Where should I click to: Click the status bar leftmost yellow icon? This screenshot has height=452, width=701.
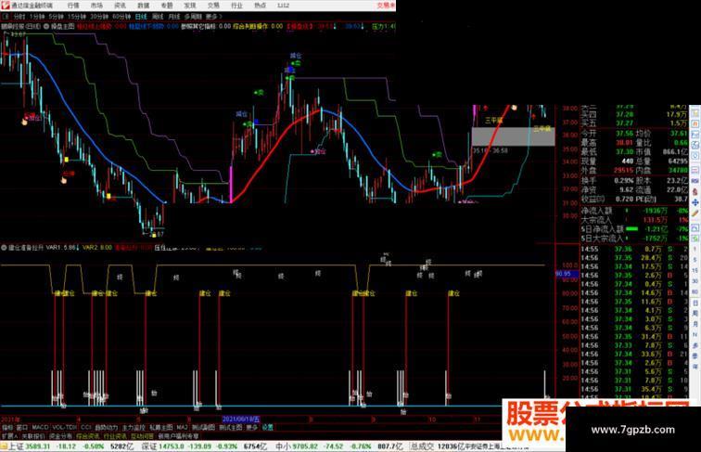coord(4,446)
